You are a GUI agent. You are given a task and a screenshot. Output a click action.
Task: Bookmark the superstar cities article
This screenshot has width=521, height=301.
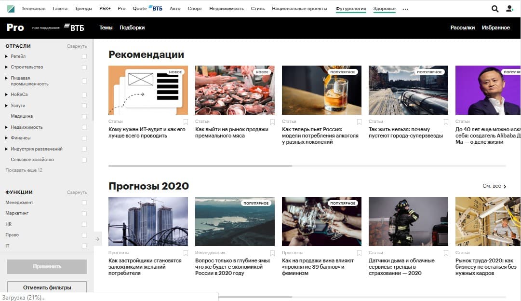click(x=446, y=122)
